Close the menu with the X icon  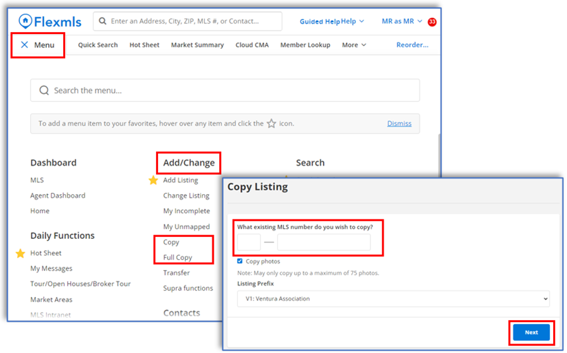(x=25, y=45)
